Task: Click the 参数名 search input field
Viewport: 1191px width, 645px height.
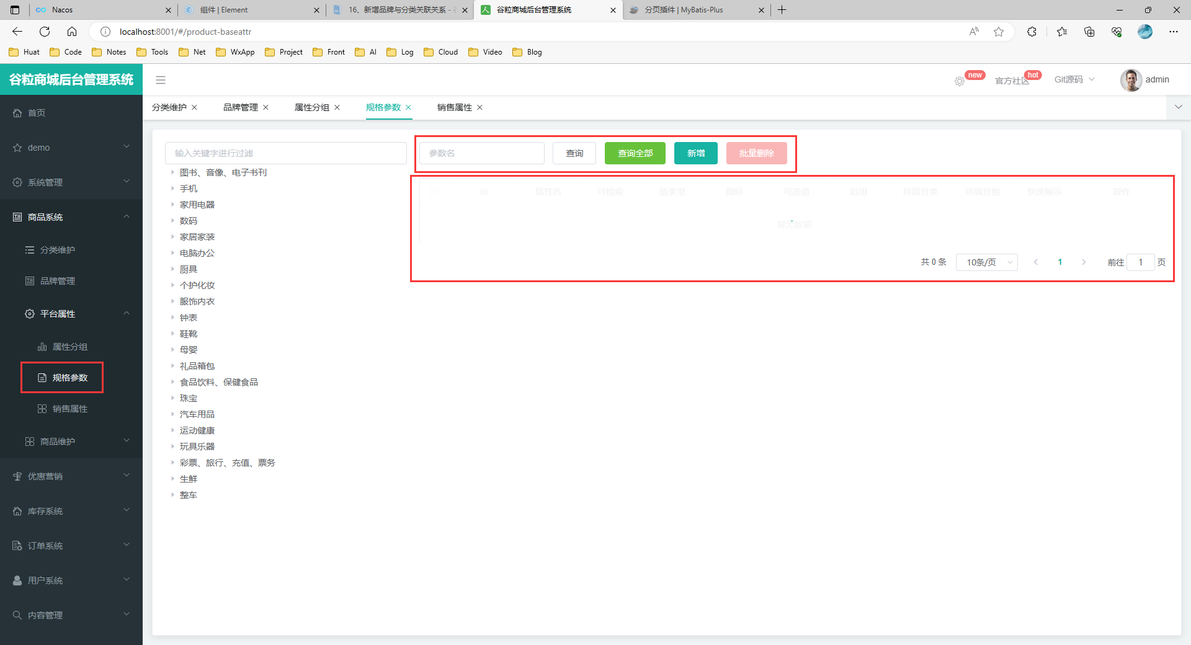Action: point(482,153)
